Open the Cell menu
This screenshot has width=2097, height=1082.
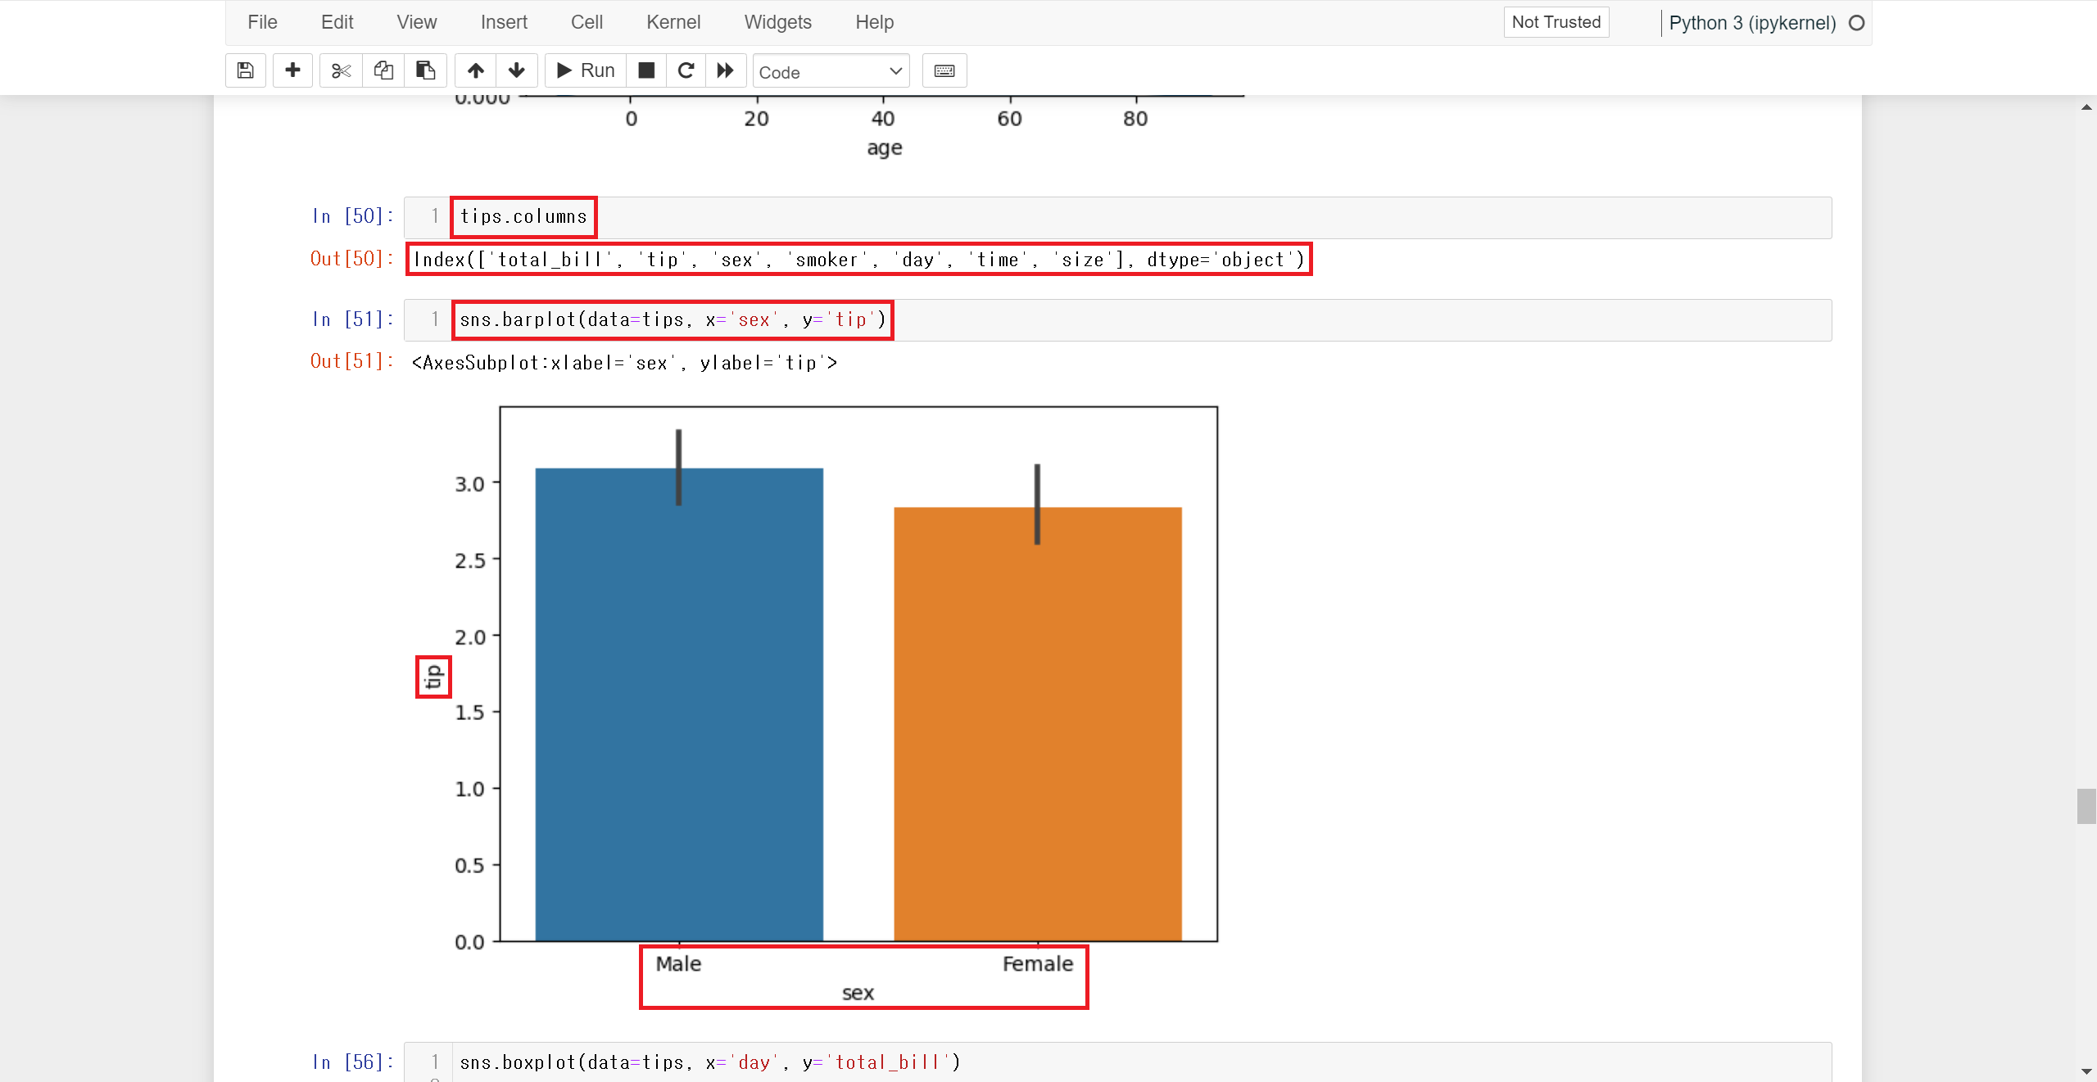coord(587,22)
